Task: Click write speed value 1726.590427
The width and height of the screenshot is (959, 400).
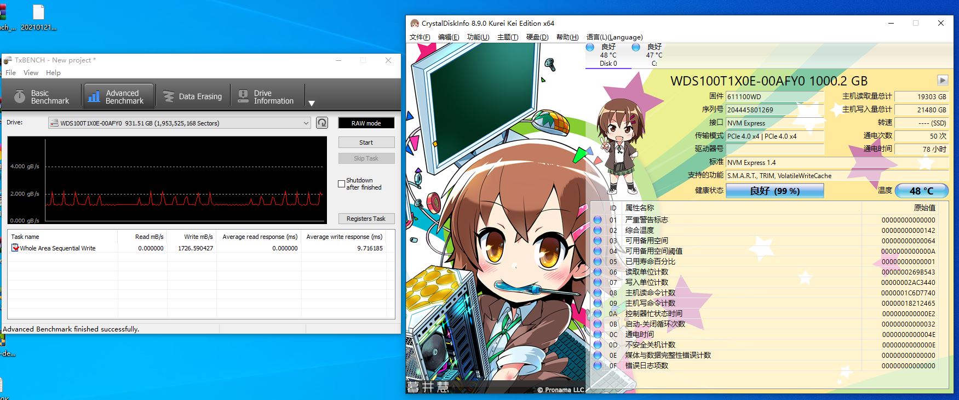Action: pos(196,248)
